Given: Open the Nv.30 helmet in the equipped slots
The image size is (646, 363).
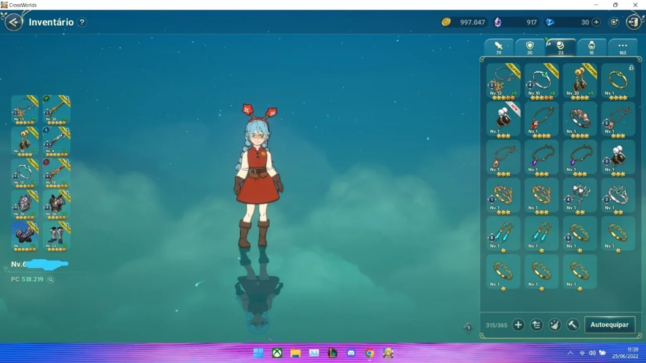Looking at the screenshot, I should [25, 205].
